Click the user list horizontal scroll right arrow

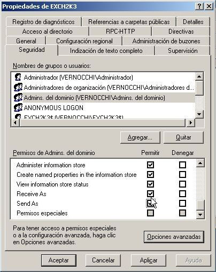(x=190, y=122)
